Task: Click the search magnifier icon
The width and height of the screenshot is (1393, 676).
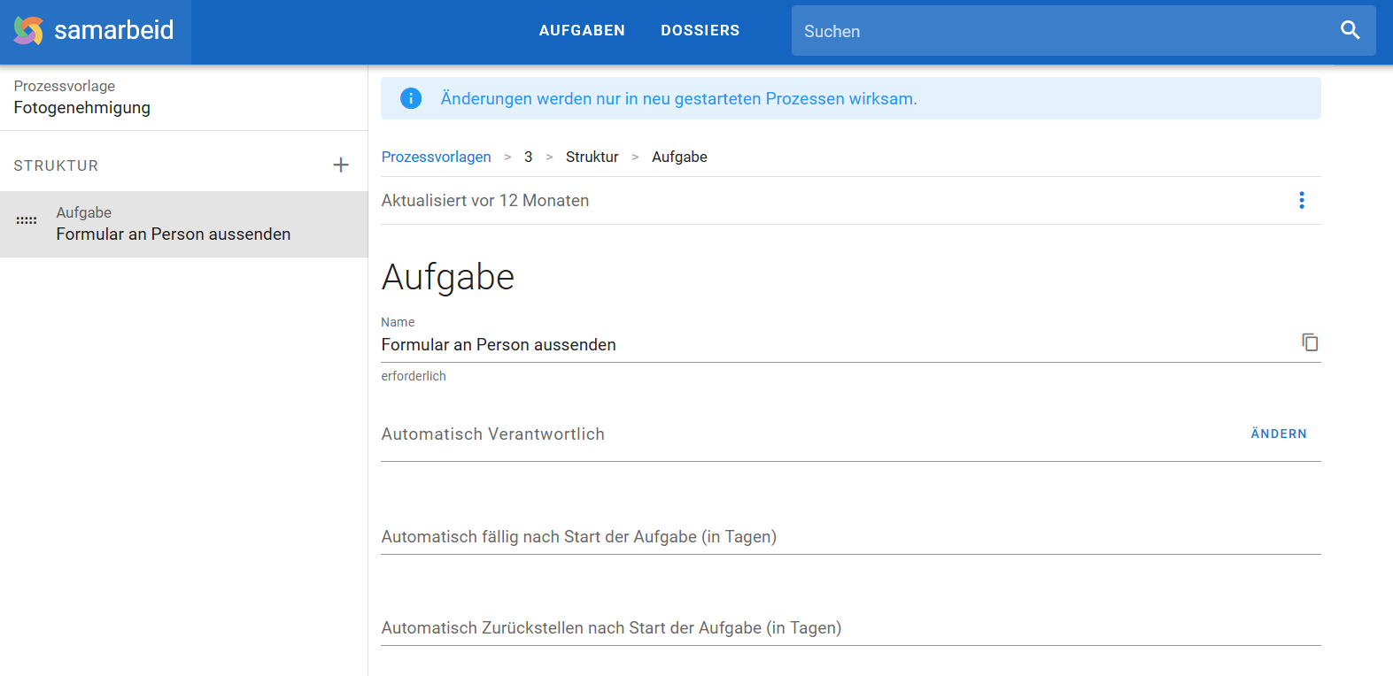Action: [x=1350, y=30]
